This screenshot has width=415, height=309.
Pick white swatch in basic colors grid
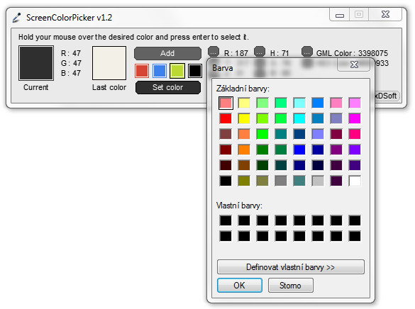(x=355, y=181)
